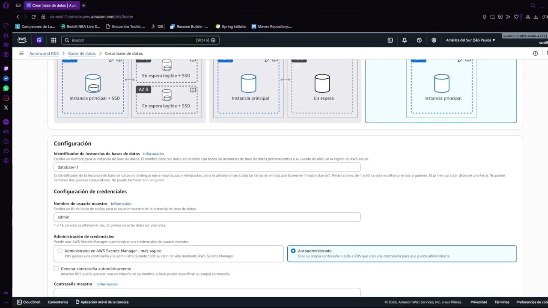The height and width of the screenshot is (308, 548).
Task: Select the Instancia principal + SSD deployment card
Action: point(130,91)
